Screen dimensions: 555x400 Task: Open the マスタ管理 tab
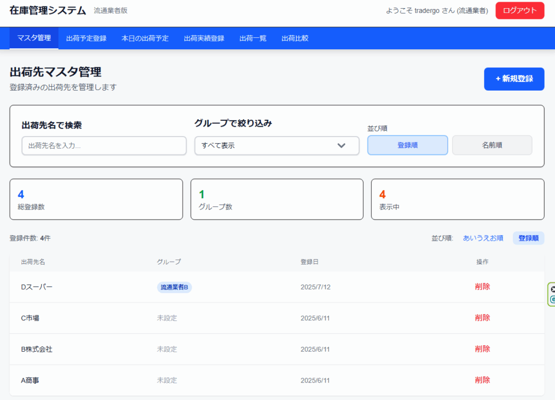[x=34, y=38]
